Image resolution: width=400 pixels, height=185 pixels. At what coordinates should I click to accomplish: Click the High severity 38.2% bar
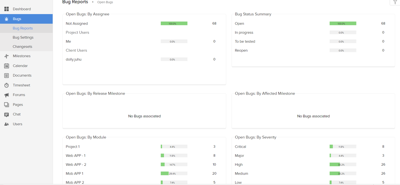[343, 165]
